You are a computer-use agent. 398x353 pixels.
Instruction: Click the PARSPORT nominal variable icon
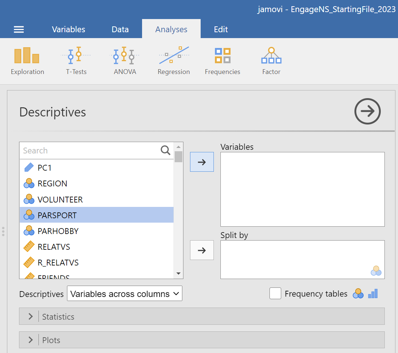click(29, 215)
